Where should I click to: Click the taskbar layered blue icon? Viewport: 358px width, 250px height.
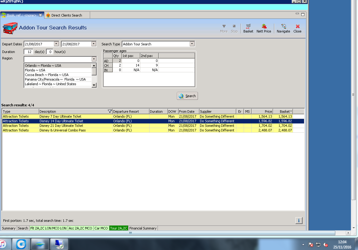click(40, 244)
